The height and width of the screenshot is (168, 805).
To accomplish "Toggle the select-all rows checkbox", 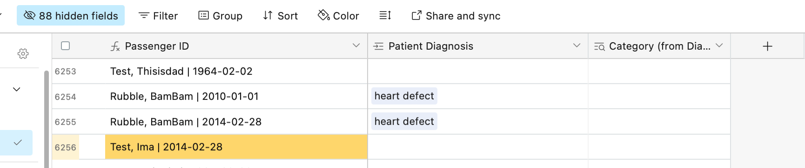I will click(x=66, y=45).
